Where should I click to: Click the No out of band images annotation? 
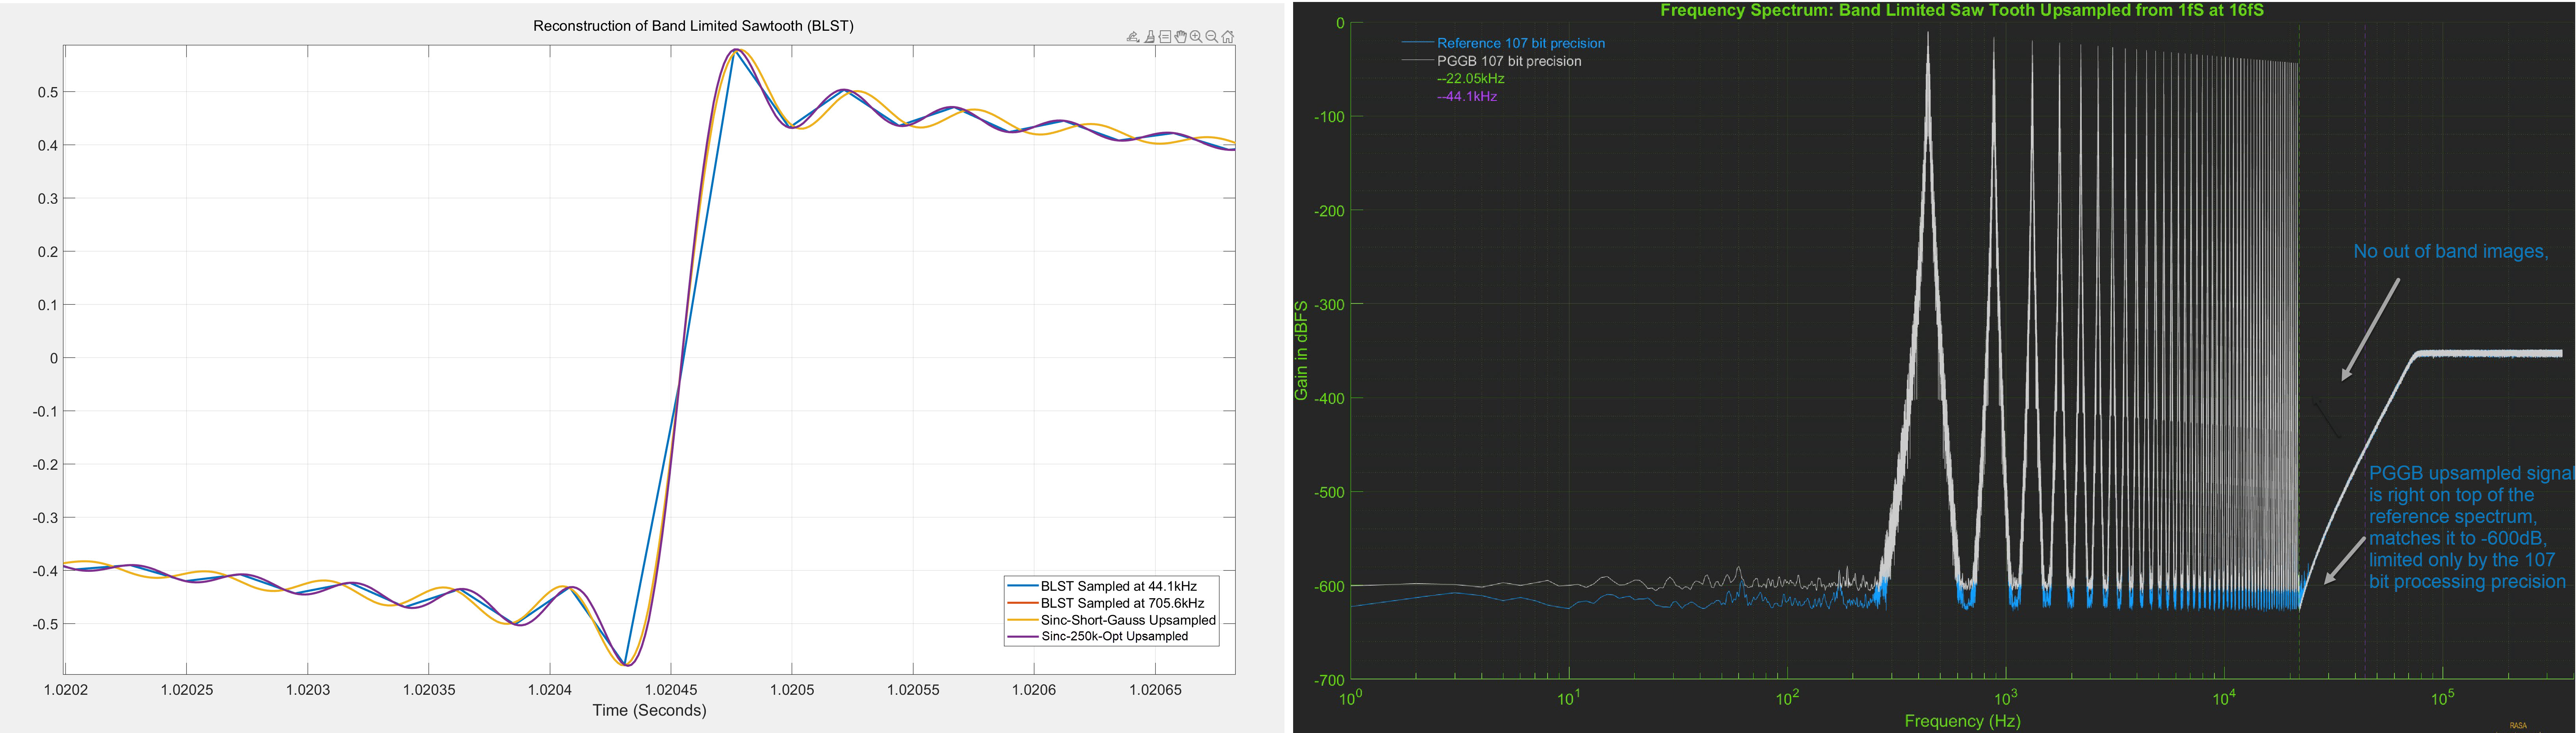2451,251
